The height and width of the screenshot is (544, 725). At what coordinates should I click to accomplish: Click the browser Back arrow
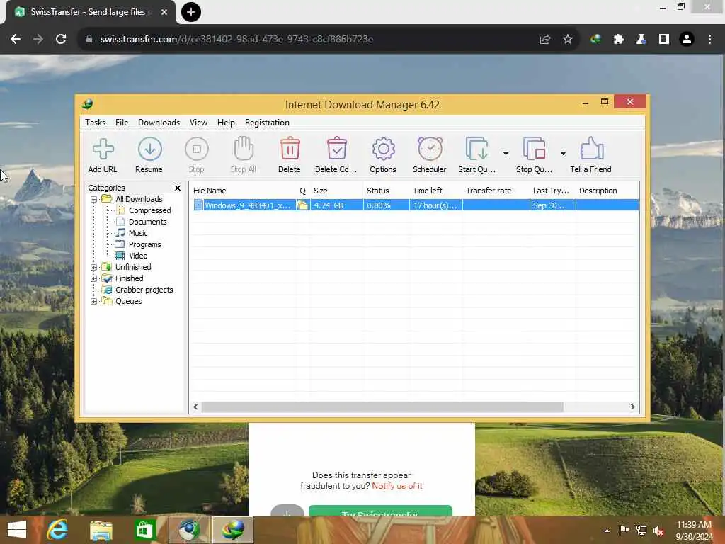click(x=16, y=40)
